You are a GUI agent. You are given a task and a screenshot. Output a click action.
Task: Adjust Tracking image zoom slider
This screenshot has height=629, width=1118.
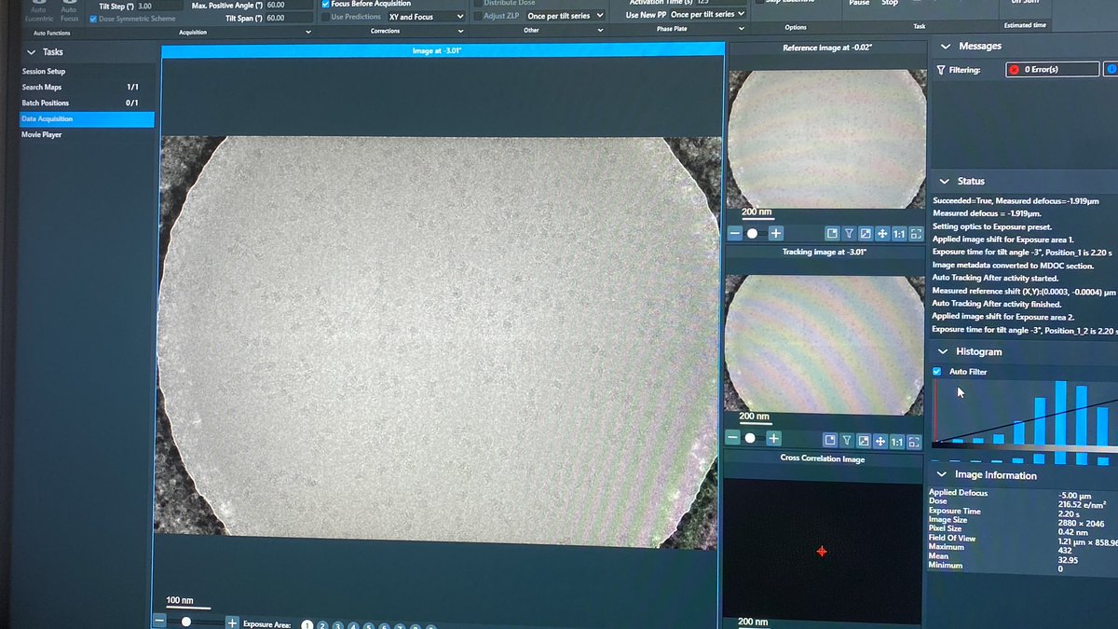pyautogui.click(x=751, y=438)
